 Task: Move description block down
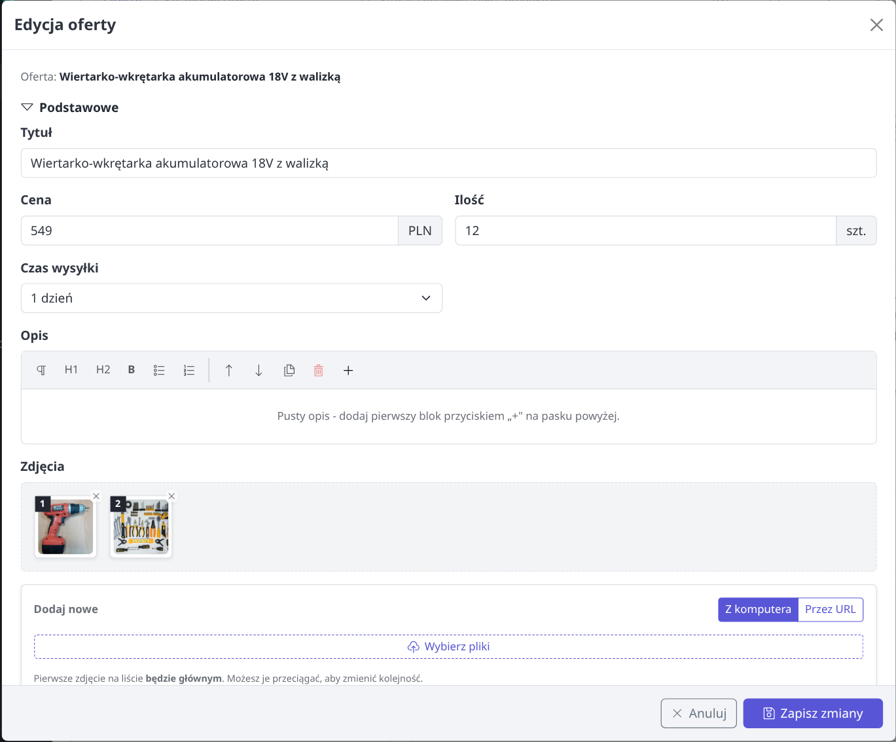[x=259, y=370]
